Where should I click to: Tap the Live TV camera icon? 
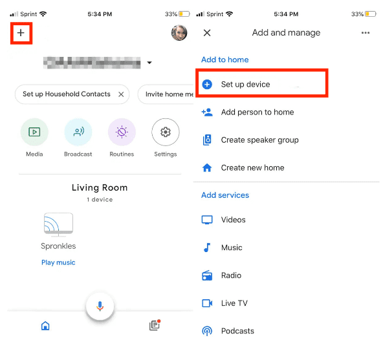[207, 303]
